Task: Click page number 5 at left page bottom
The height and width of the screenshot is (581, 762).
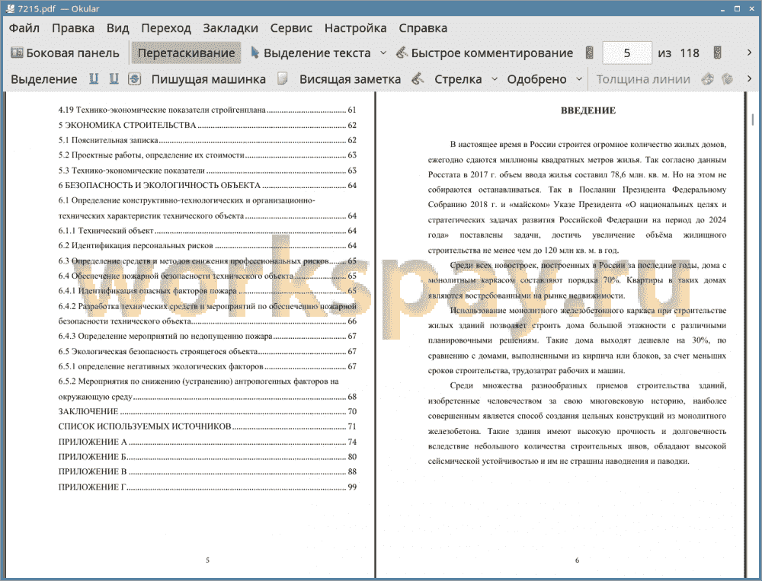Action: (x=207, y=560)
